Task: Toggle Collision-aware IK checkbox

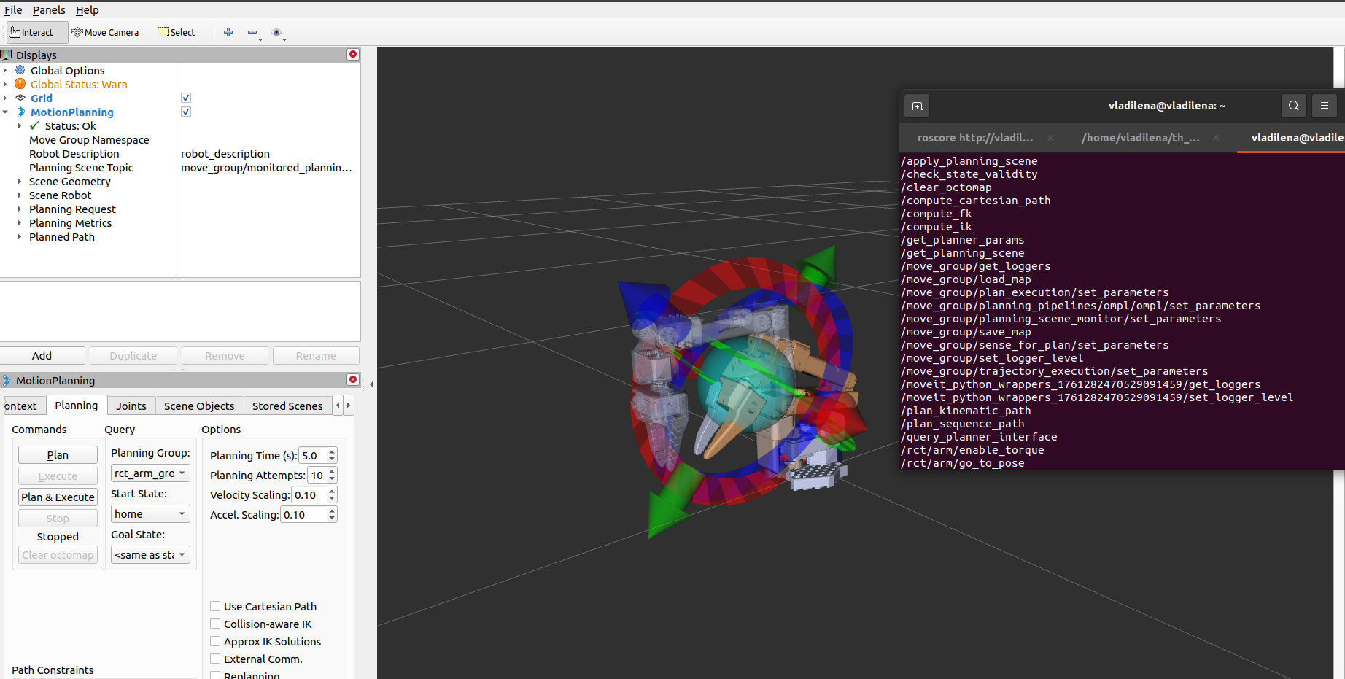Action: point(215,624)
